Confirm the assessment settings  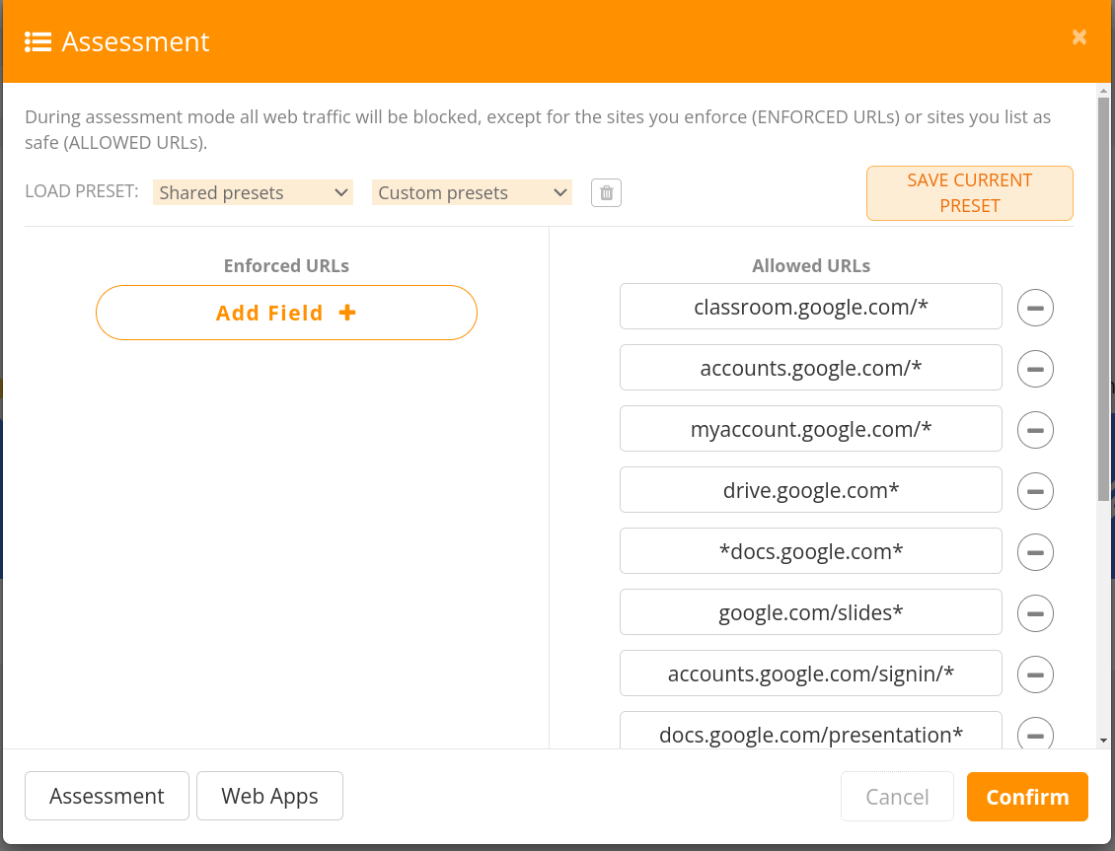1027,797
